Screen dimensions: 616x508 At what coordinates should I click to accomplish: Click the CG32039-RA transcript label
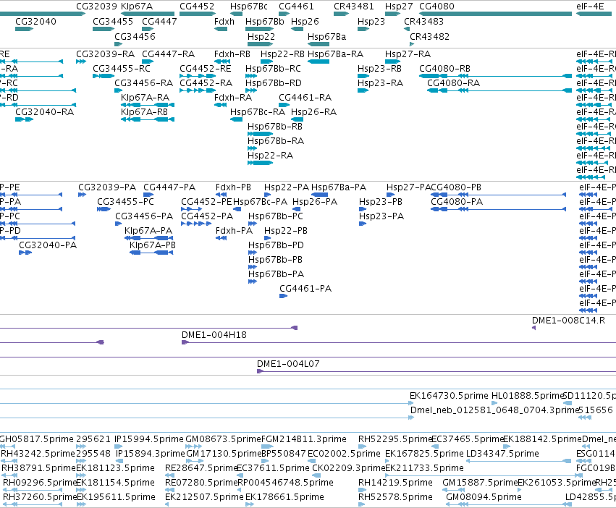pyautogui.click(x=105, y=54)
